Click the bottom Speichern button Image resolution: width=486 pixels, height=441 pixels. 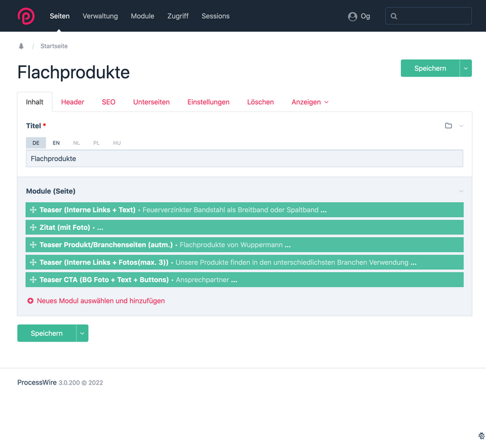(x=46, y=333)
